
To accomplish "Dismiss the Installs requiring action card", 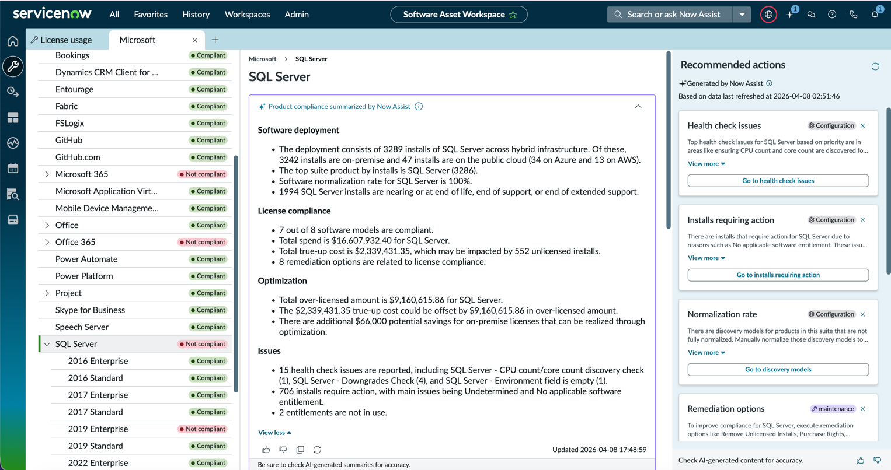I will [x=863, y=220].
